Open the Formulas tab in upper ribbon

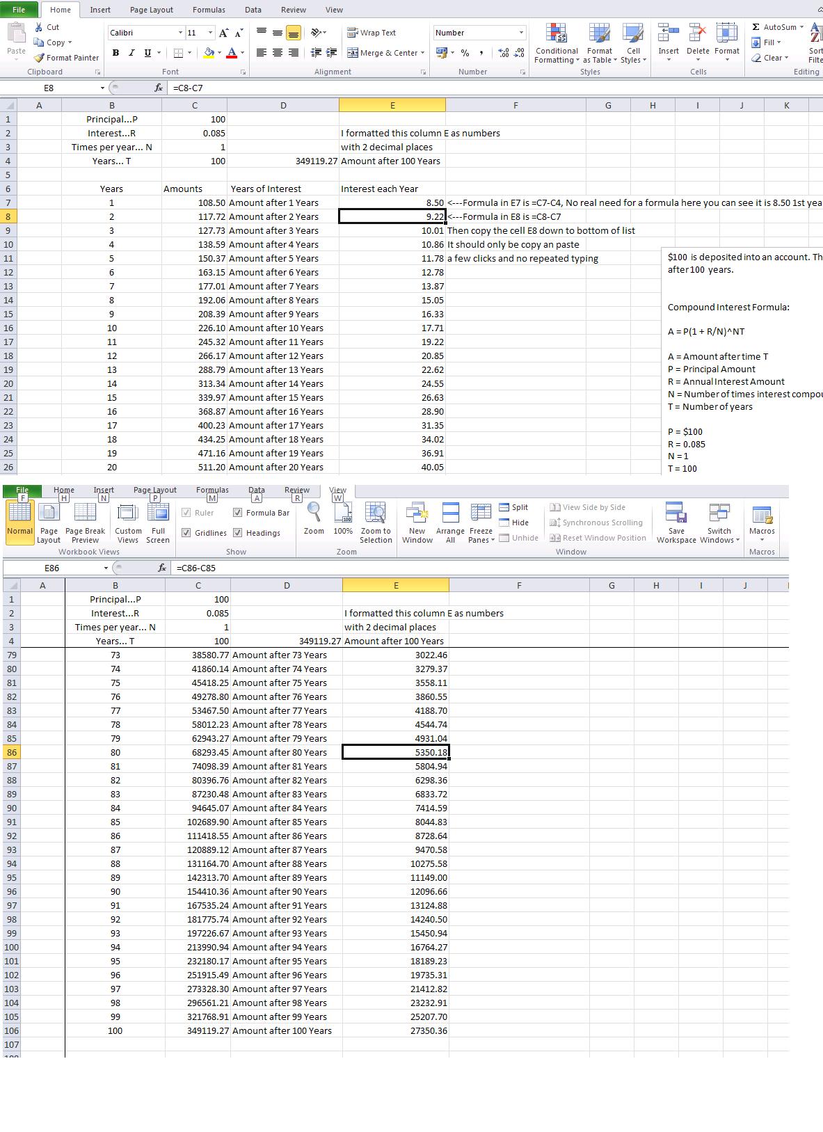[x=209, y=10]
